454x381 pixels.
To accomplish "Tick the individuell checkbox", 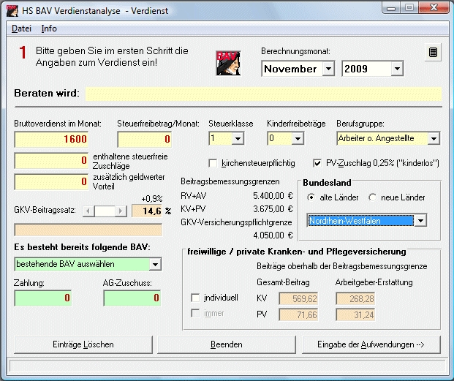I will point(195,298).
